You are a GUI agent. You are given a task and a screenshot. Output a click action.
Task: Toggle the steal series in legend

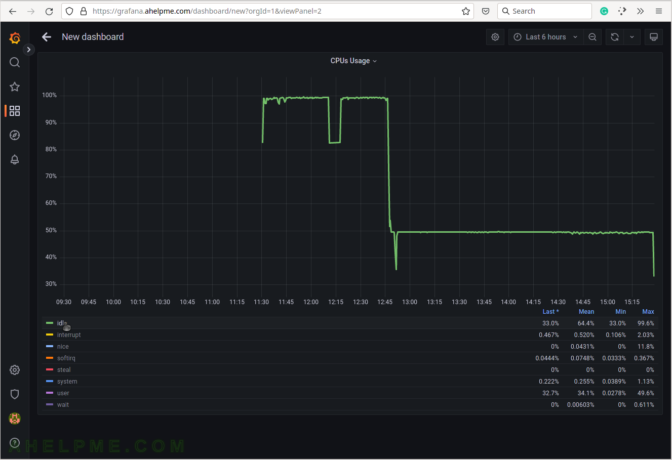64,370
